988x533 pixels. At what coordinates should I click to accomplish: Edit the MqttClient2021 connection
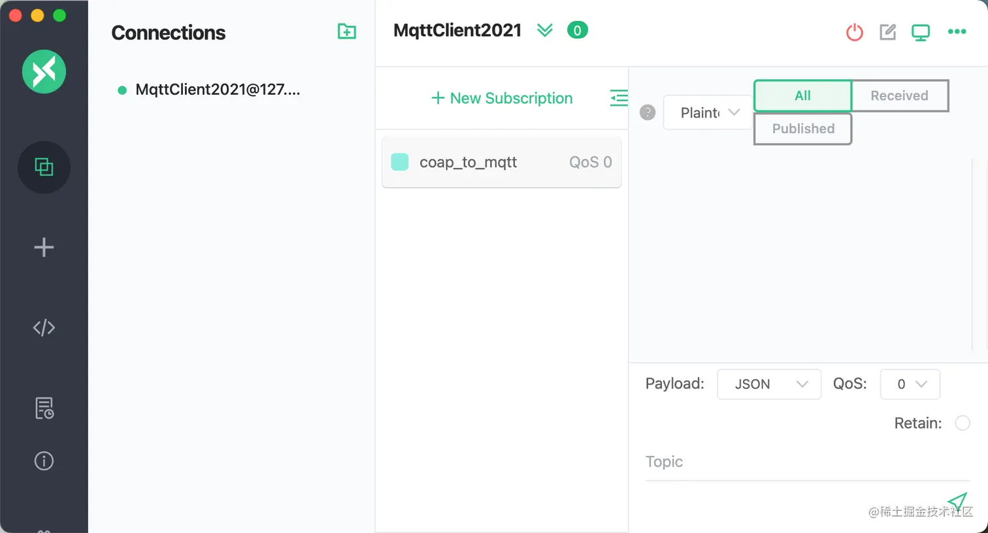887,32
